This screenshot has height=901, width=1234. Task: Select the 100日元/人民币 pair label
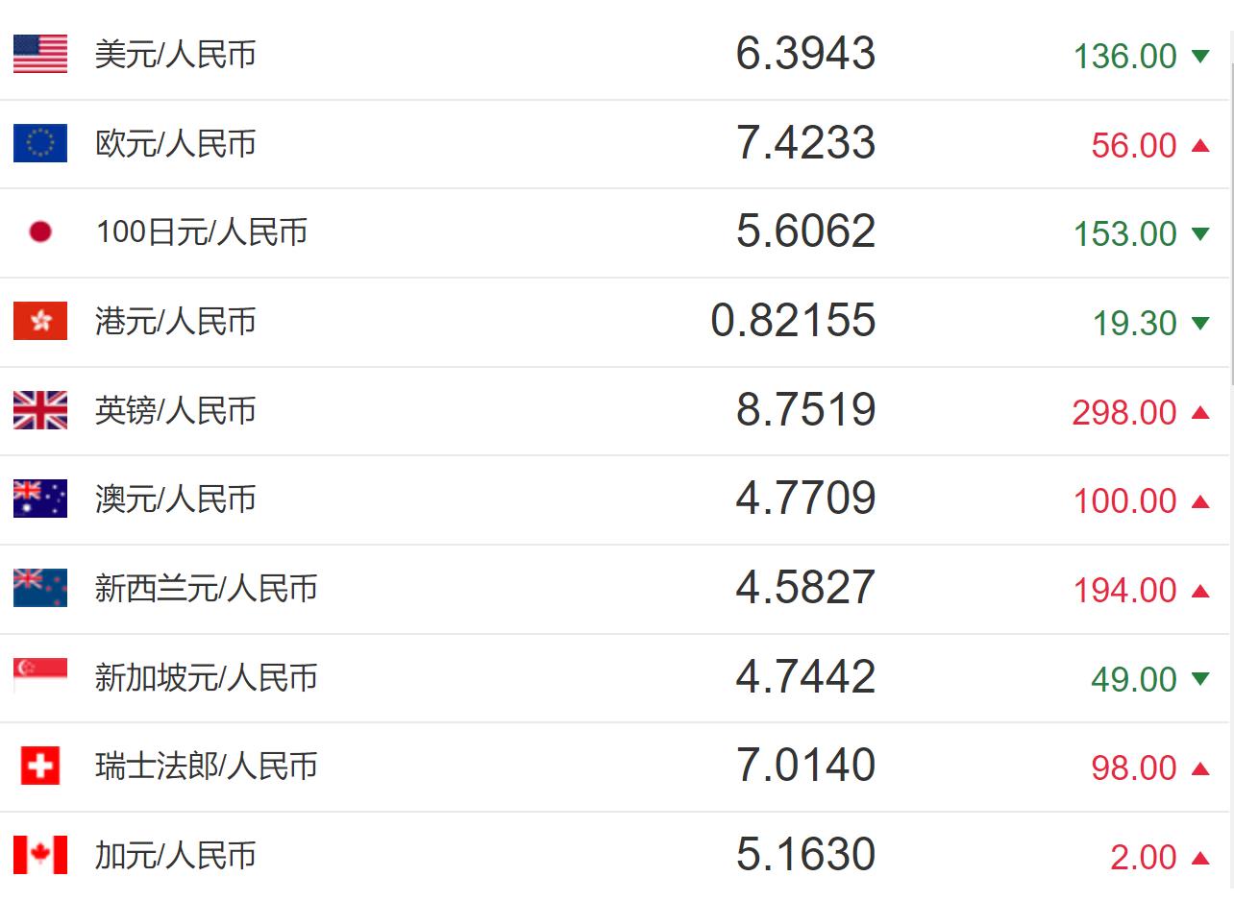click(x=202, y=231)
